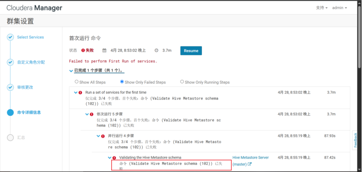Collapse the Validating the Hive Metastore schema step

click(x=109, y=158)
